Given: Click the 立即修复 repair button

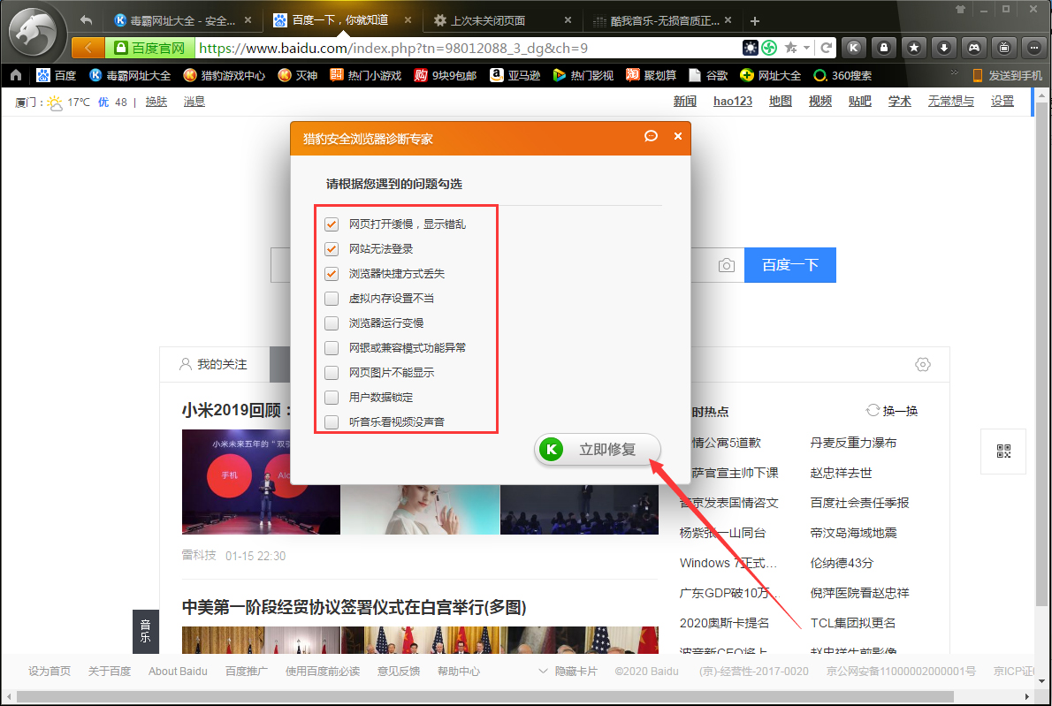Looking at the screenshot, I should pyautogui.click(x=597, y=449).
